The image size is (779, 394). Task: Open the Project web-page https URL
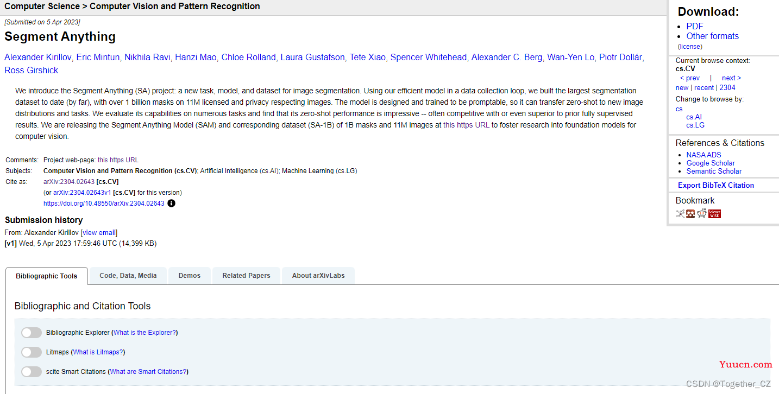pos(118,160)
